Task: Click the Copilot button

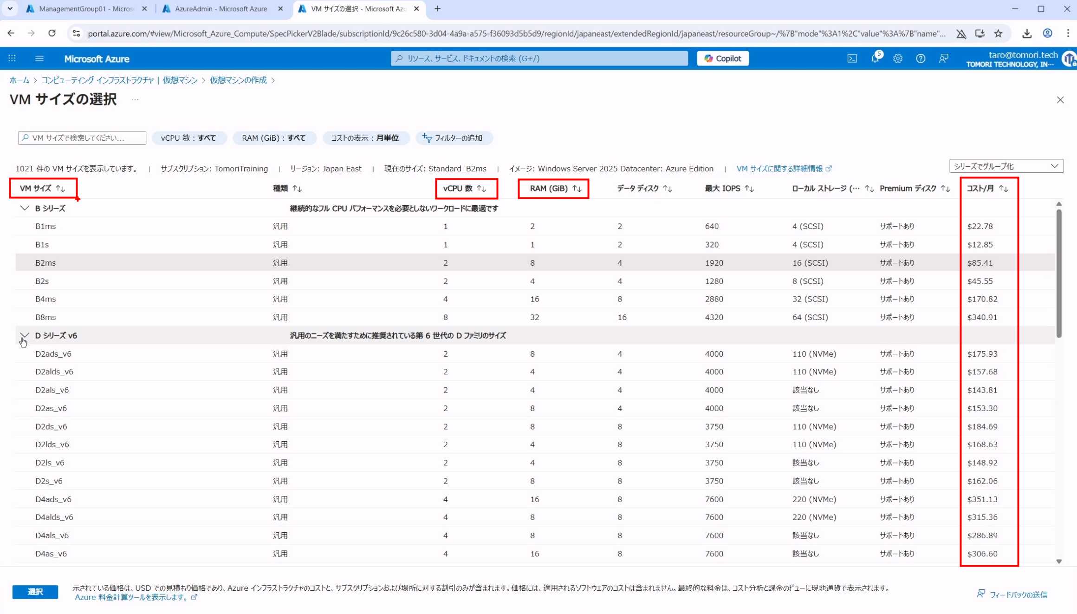Action: (x=722, y=59)
